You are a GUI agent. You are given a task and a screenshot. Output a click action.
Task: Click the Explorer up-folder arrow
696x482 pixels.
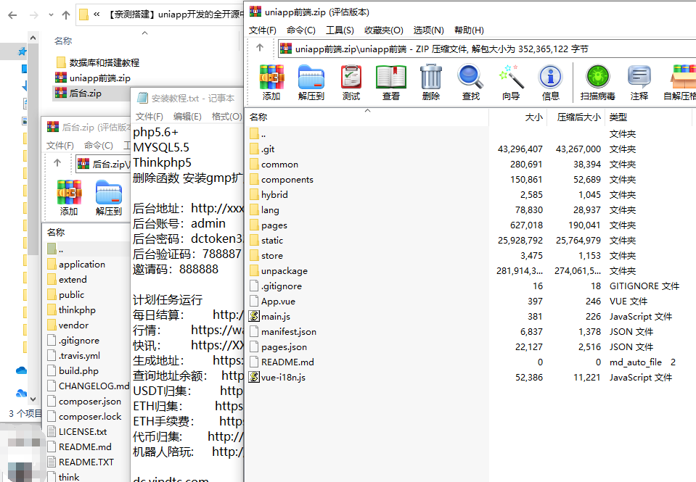[66, 15]
